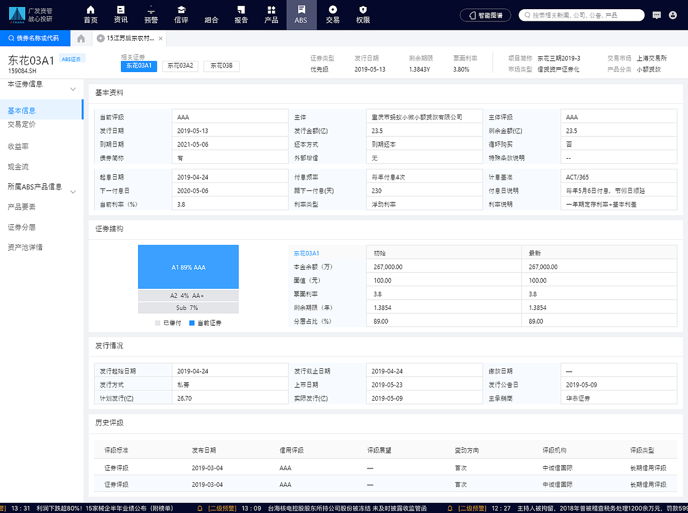
Task: Click the 权限 permissions icon
Action: [x=363, y=15]
